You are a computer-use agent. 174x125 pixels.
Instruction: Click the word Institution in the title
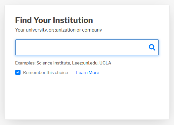tap(73, 20)
